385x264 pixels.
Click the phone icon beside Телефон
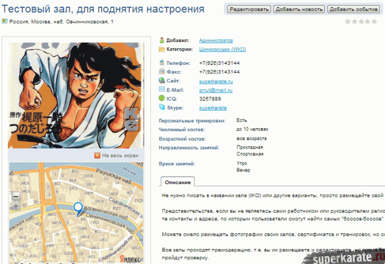tap(162, 63)
